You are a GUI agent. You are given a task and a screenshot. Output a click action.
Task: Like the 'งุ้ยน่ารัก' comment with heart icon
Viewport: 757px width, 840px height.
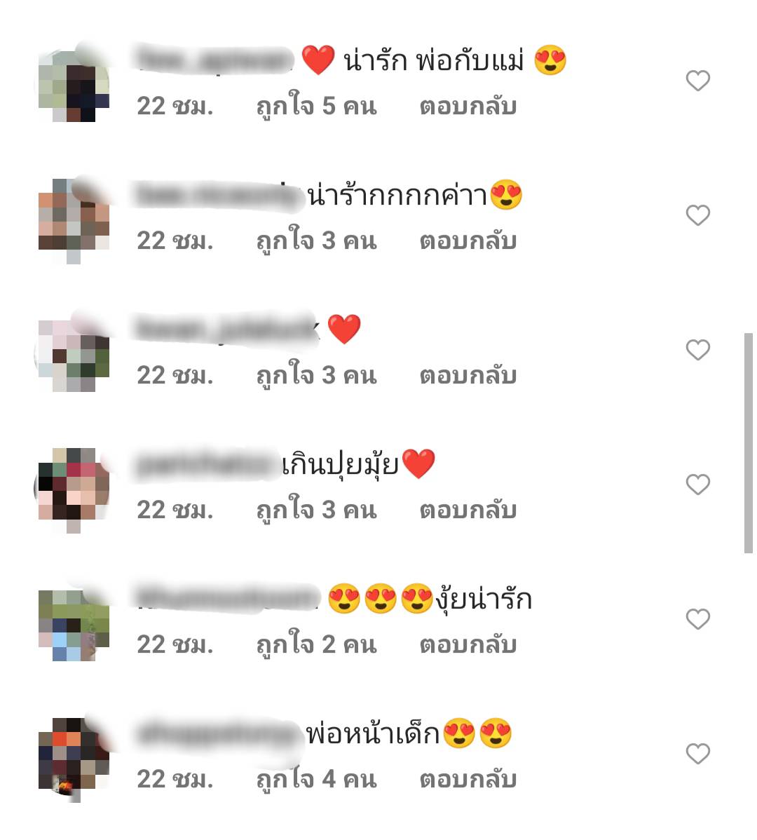point(697,619)
